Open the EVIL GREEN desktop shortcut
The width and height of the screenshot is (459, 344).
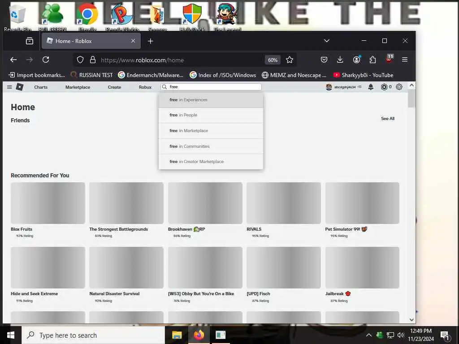click(x=52, y=17)
